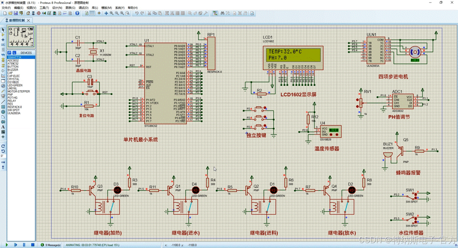Click the Undo arrow icon
Screen dimensions: 458x248
tap(137, 13)
